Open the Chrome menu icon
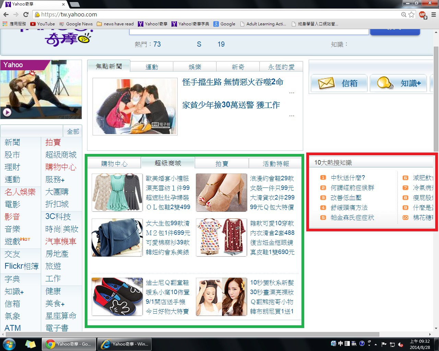The height and width of the screenshot is (351, 439). pos(434,14)
